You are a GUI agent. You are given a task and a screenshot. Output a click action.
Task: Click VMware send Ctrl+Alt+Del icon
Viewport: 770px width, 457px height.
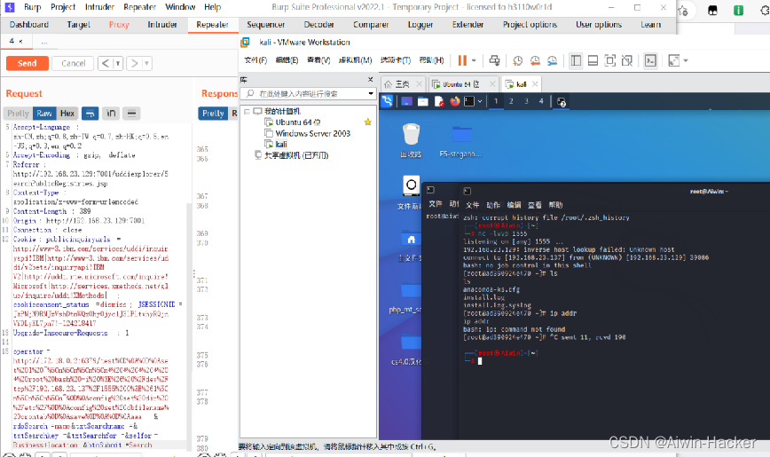pos(494,60)
